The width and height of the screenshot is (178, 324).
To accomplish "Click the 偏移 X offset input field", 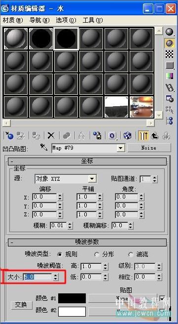I will coord(44,197).
